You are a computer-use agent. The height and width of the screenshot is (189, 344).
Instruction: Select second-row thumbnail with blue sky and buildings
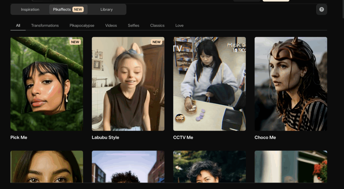point(128,167)
